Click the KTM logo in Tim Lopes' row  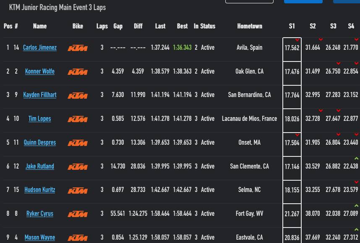click(78, 119)
